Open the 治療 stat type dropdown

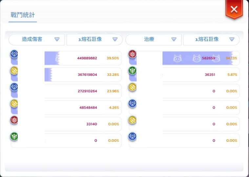154,39
